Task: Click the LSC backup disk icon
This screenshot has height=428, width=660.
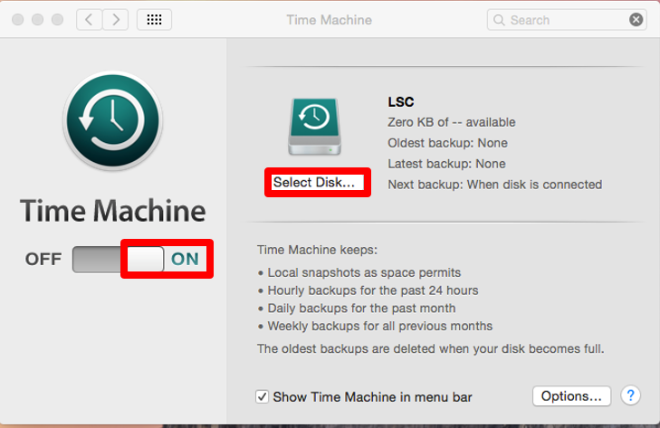Action: (x=314, y=127)
